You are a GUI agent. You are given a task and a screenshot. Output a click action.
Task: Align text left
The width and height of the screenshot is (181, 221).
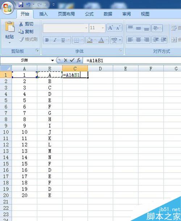pos(130,40)
